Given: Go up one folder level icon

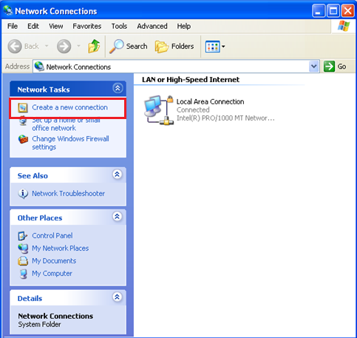Looking at the screenshot, I should [x=94, y=46].
